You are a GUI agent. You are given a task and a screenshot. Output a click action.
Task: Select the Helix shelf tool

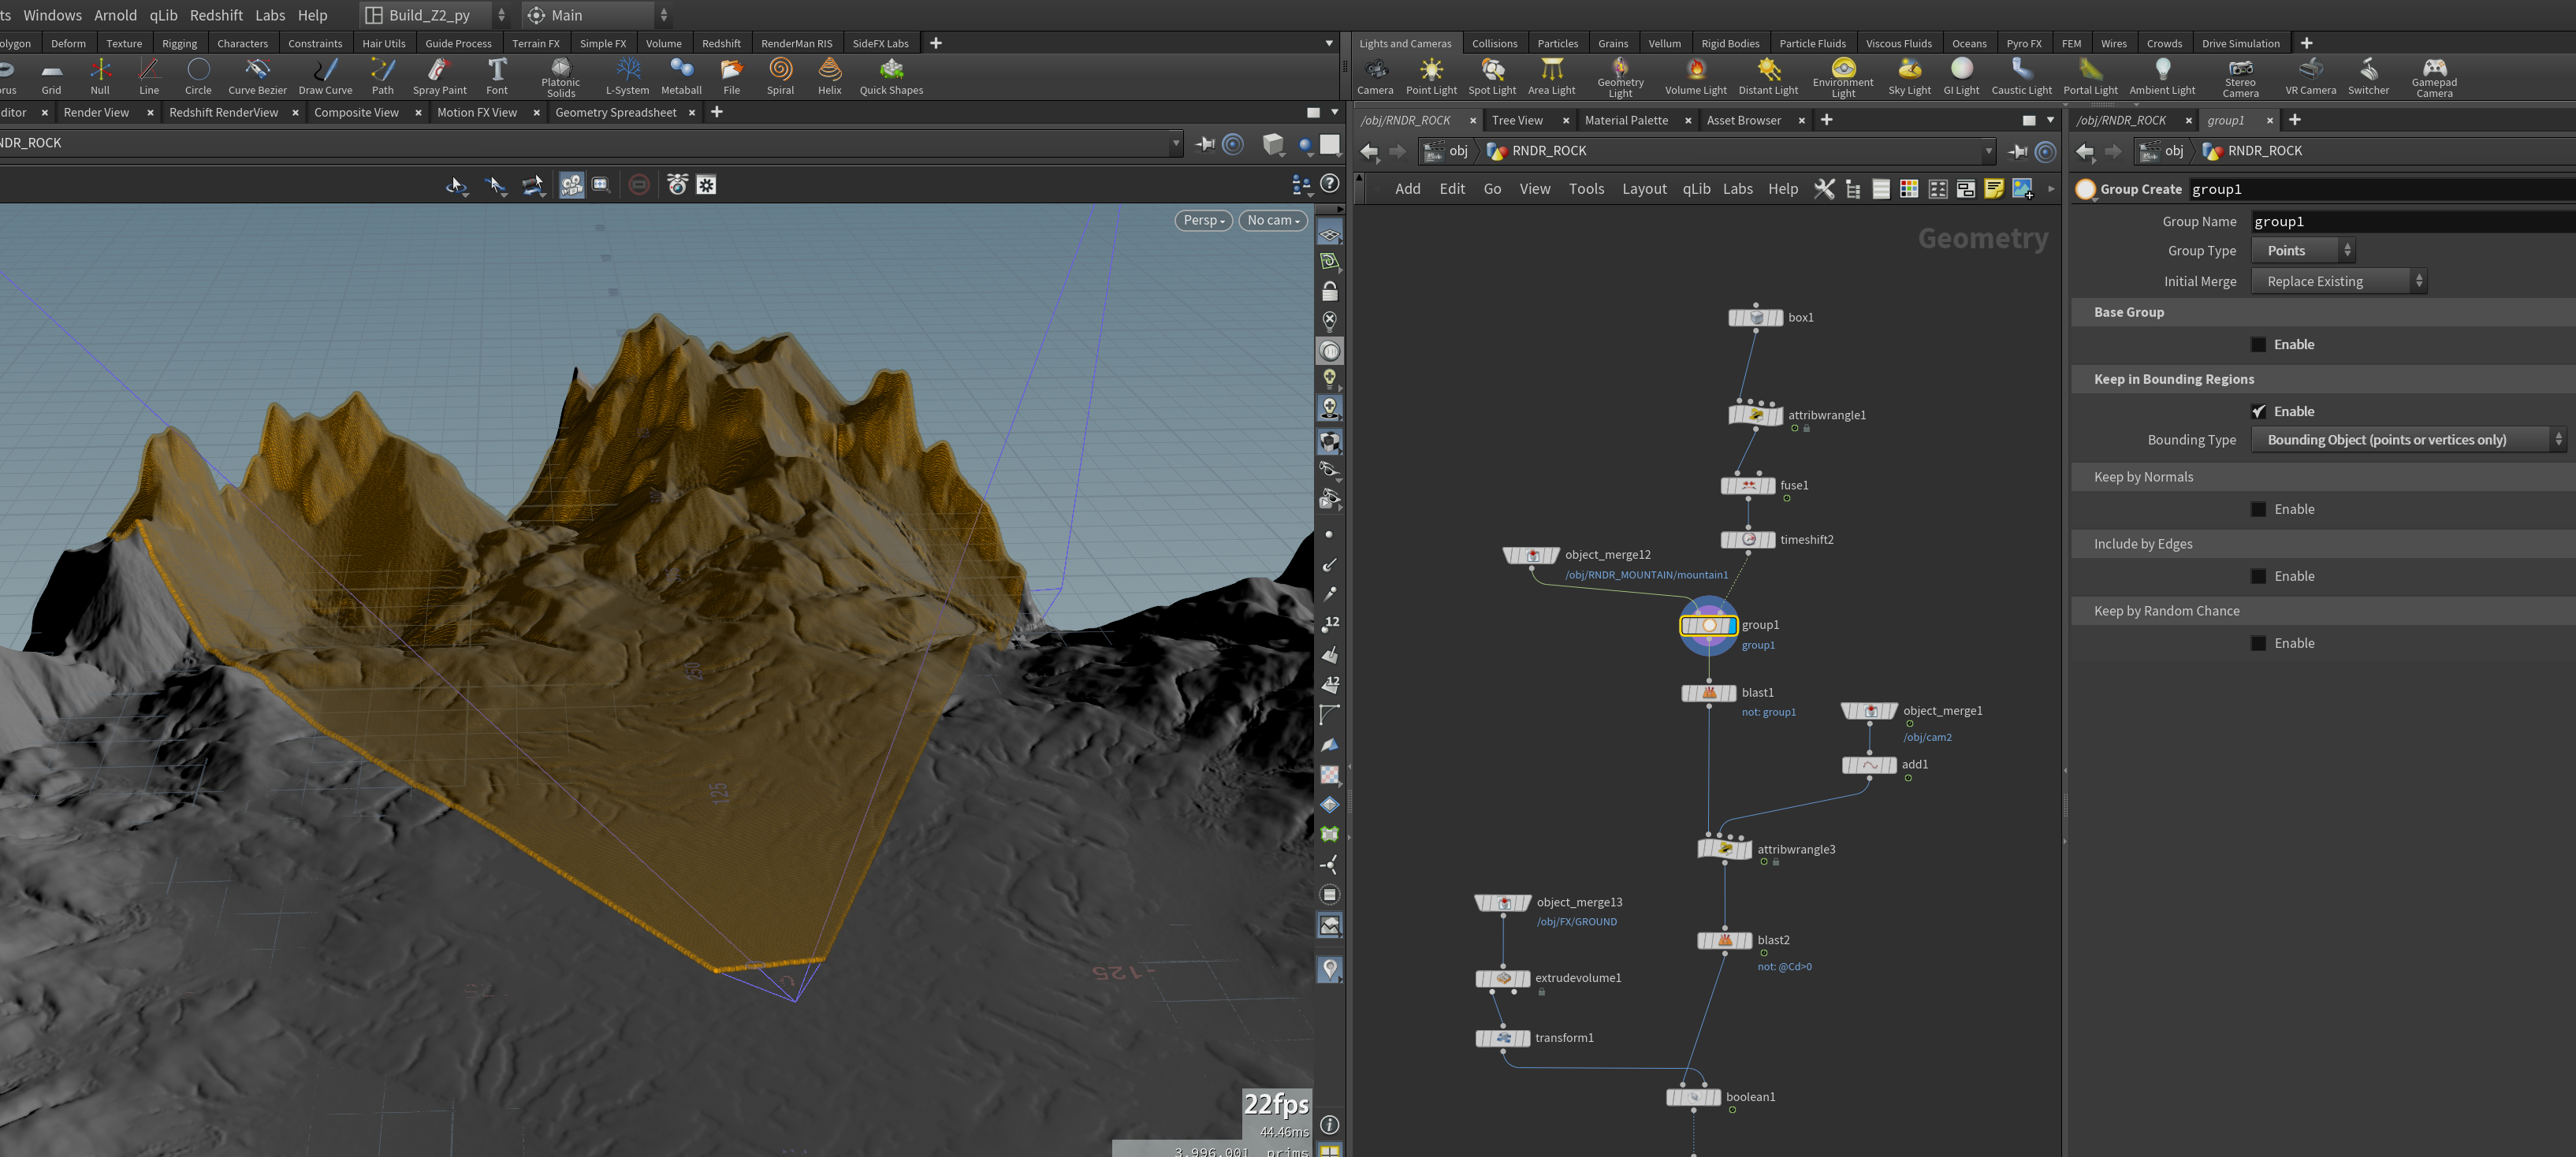click(830, 76)
